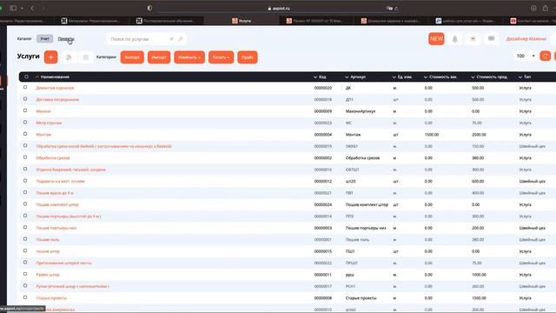The height and width of the screenshot is (313, 556).
Task: Click МахониАртикул cell
Action: 361,111
